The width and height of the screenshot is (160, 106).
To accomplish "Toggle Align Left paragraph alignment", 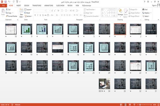I will tap(62, 15).
